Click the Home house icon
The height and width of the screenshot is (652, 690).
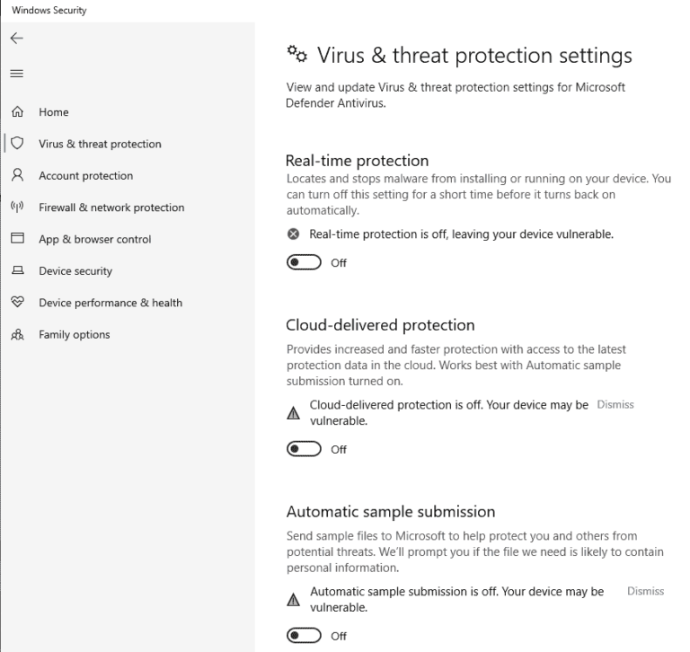pos(16,112)
